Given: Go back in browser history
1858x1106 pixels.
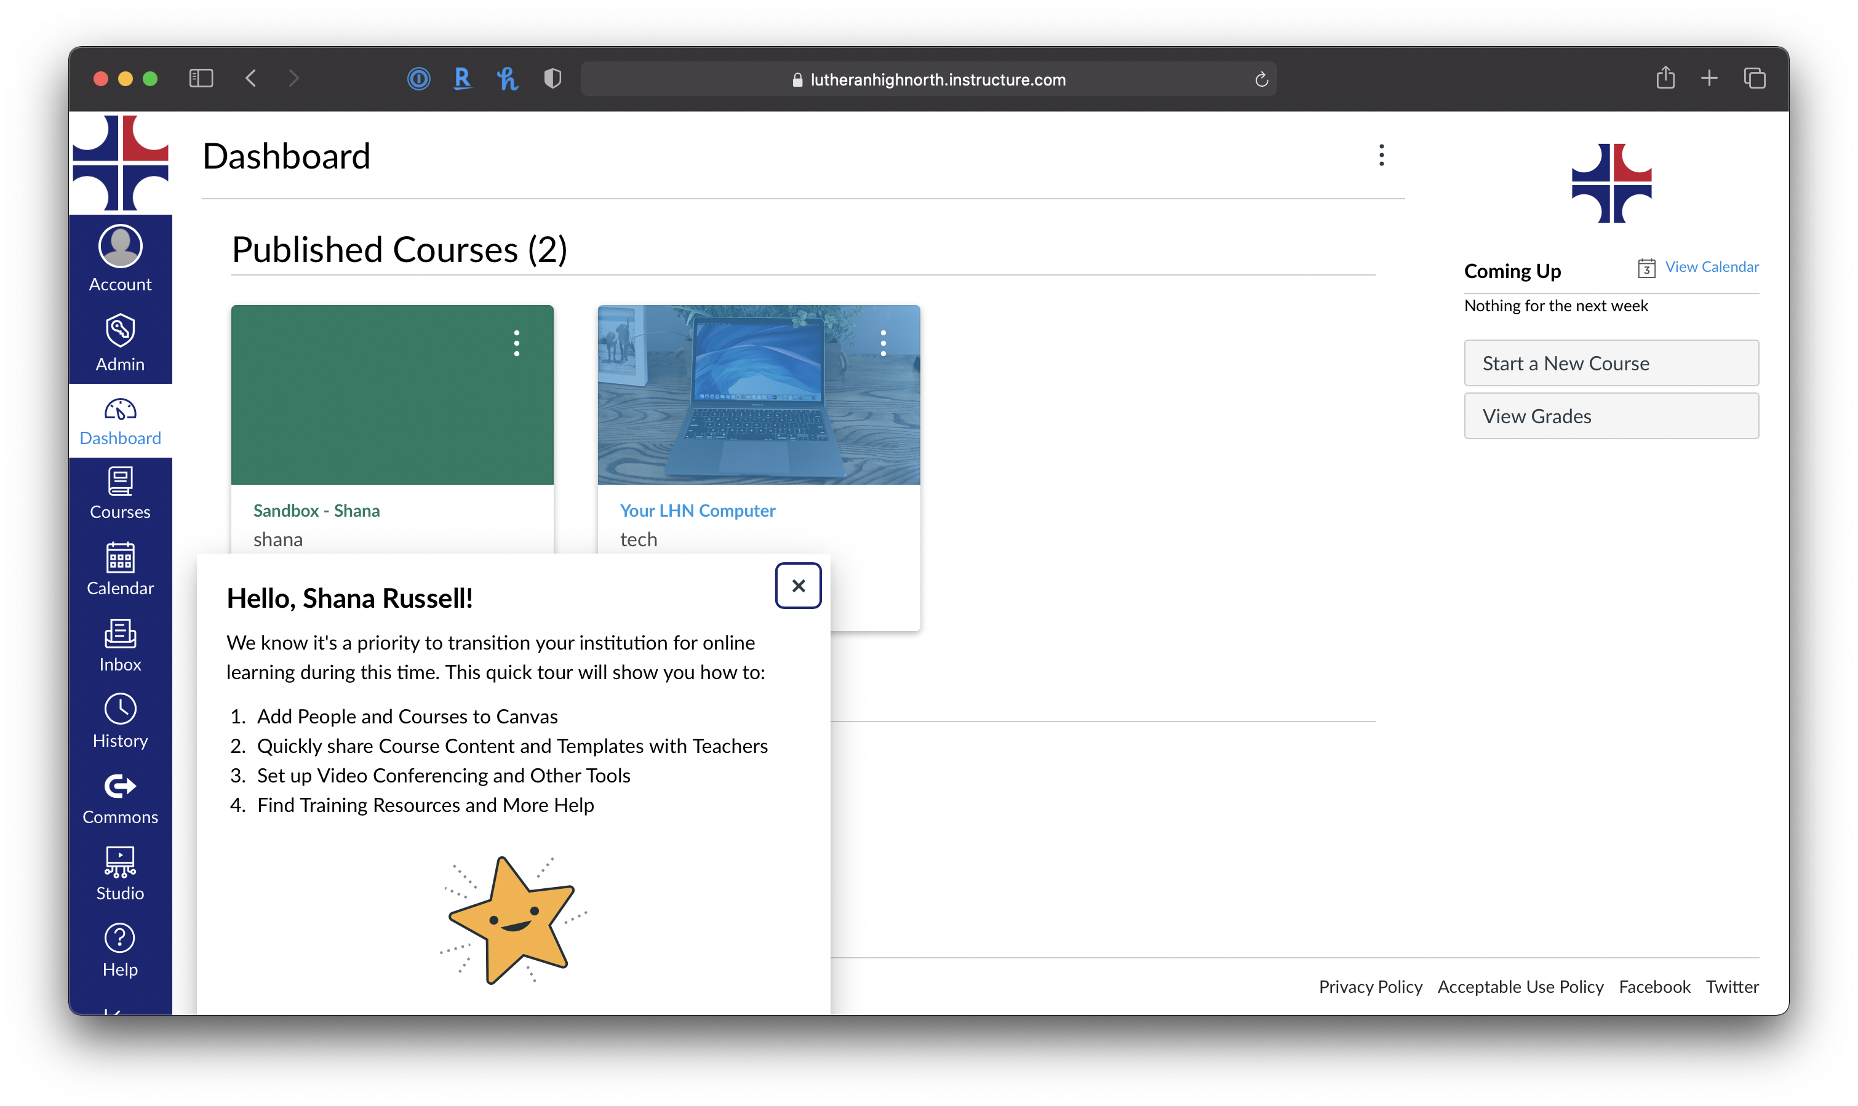Looking at the screenshot, I should (x=251, y=78).
